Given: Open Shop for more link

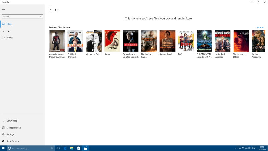Looking at the screenshot, I should point(22,141).
